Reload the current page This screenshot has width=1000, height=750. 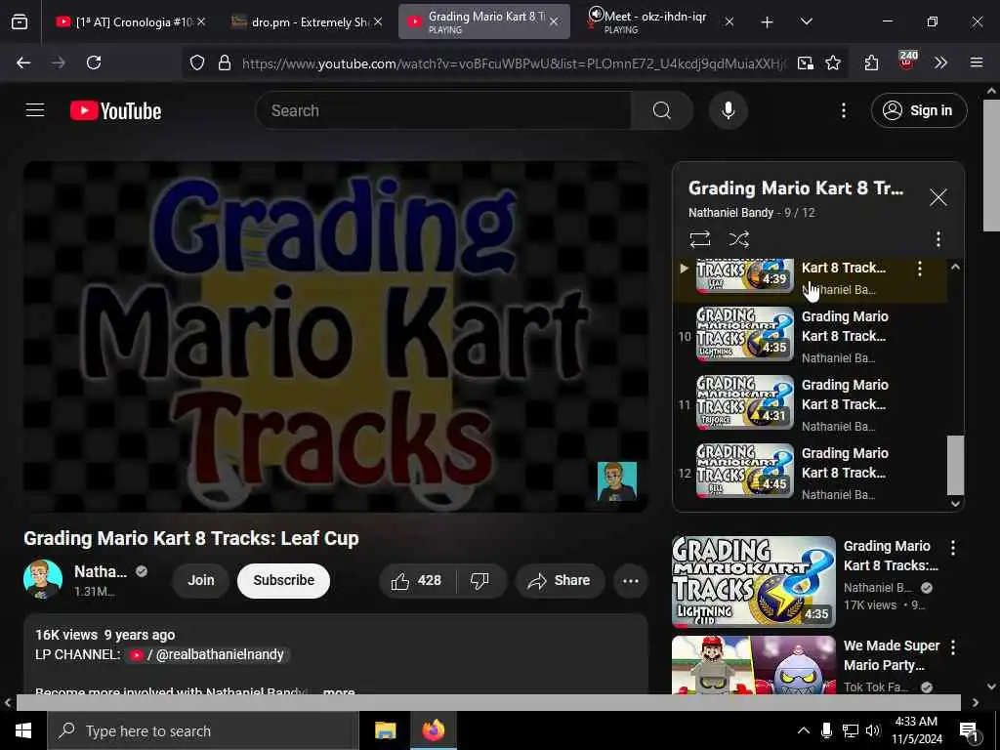pyautogui.click(x=94, y=62)
